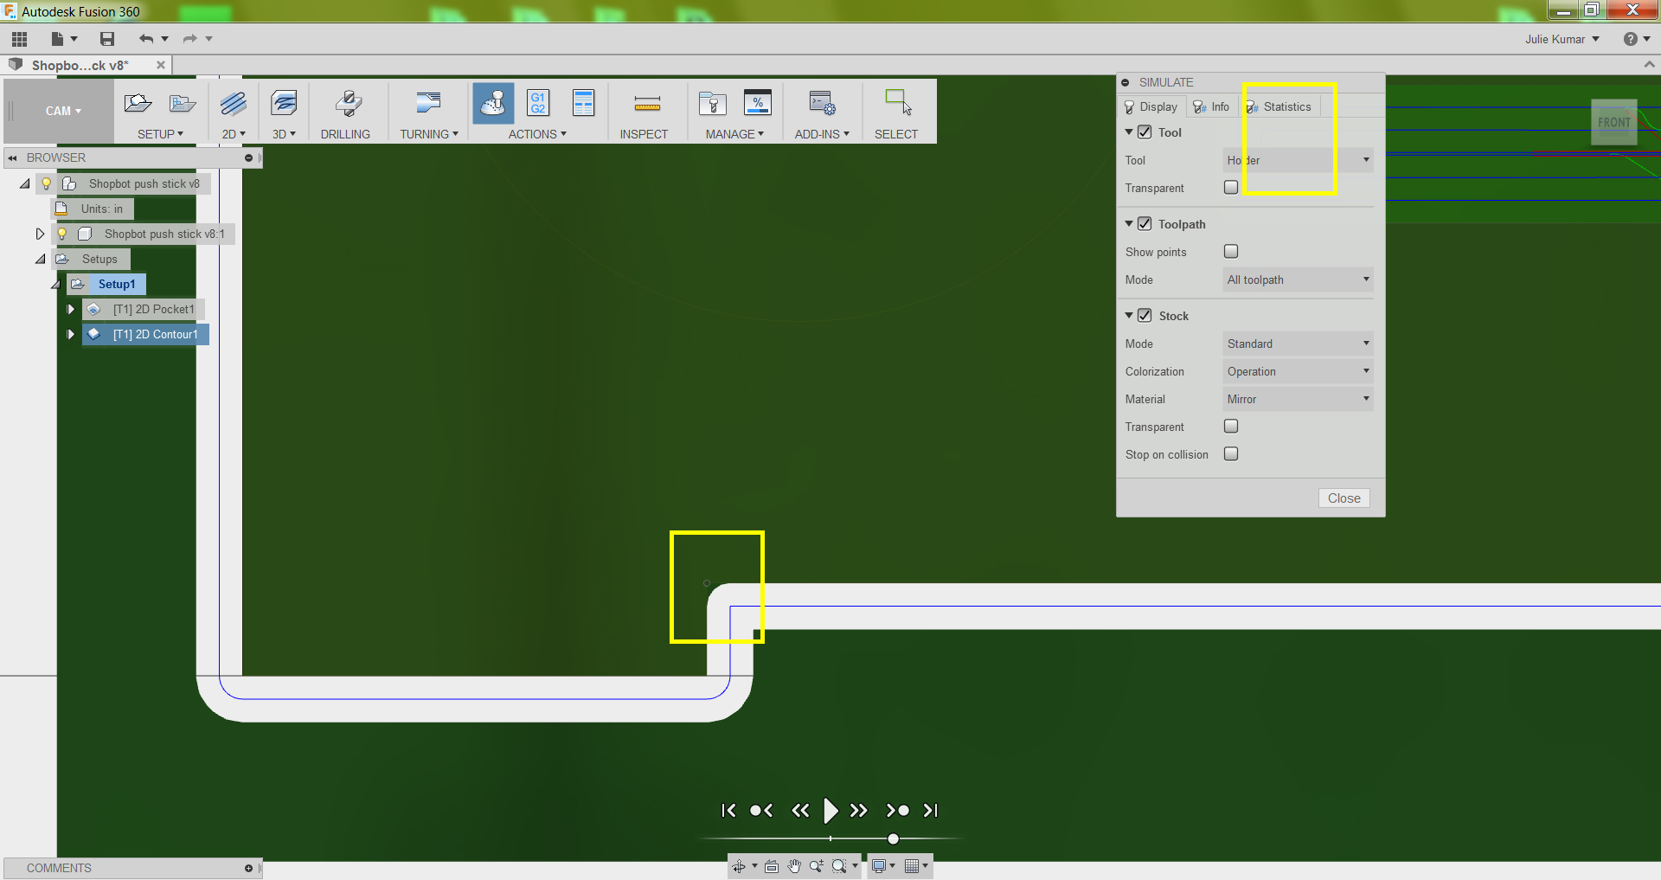Open the ACTIONS menu
Viewport: 1661px width, 880px height.
[x=537, y=134]
